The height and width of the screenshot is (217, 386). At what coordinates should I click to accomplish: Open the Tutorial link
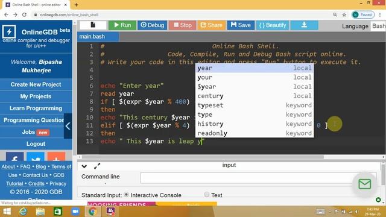coord(14,183)
